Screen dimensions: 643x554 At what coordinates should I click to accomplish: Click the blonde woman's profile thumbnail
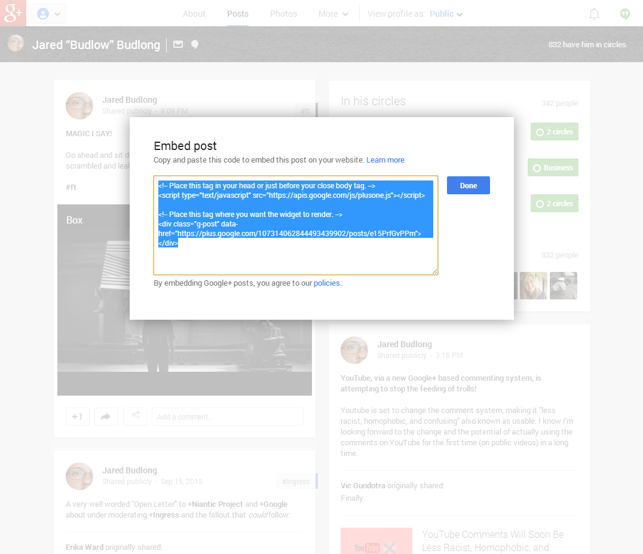tap(534, 286)
